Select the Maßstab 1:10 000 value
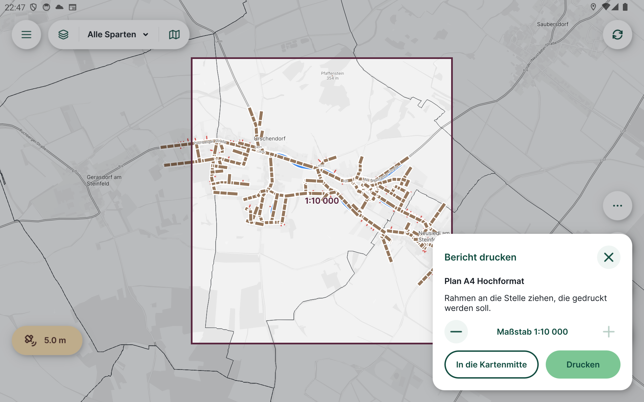 click(532, 332)
